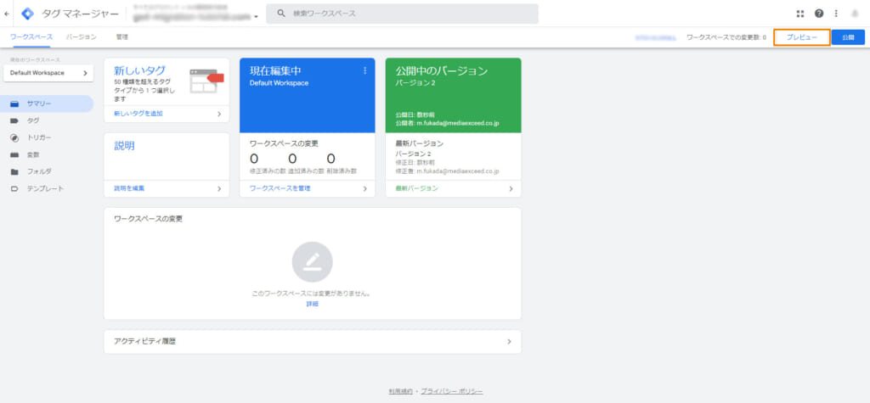
Task: Open the 利用規約 footer link
Action: click(401, 391)
